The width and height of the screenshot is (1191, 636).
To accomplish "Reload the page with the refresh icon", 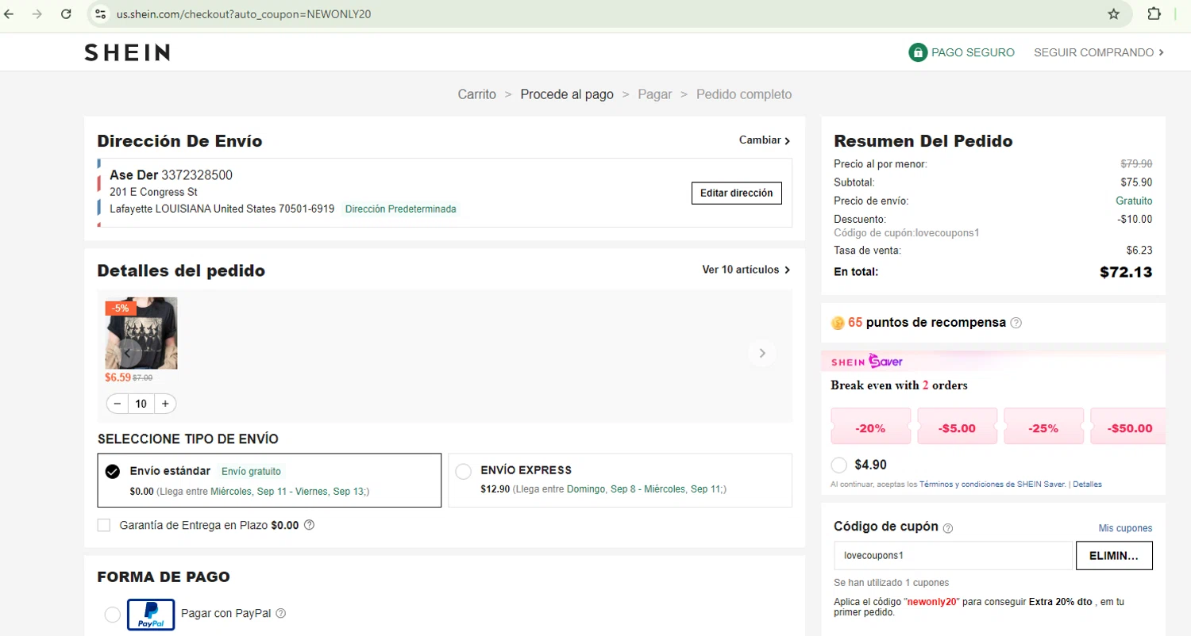I will click(x=66, y=14).
